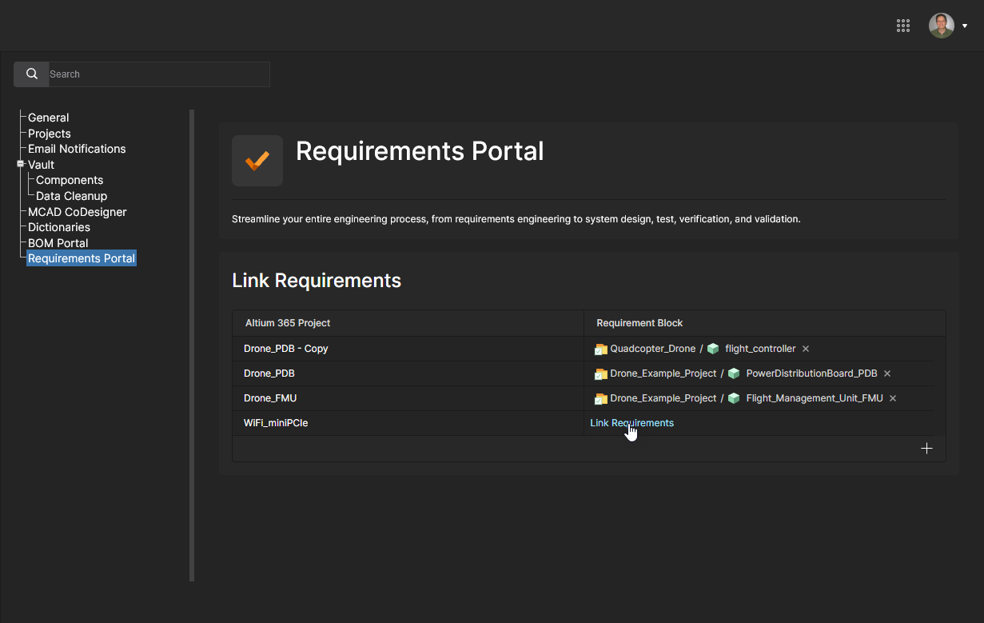The height and width of the screenshot is (623, 984).
Task: Click the Quadcopter_Drone project name
Action: click(x=653, y=349)
